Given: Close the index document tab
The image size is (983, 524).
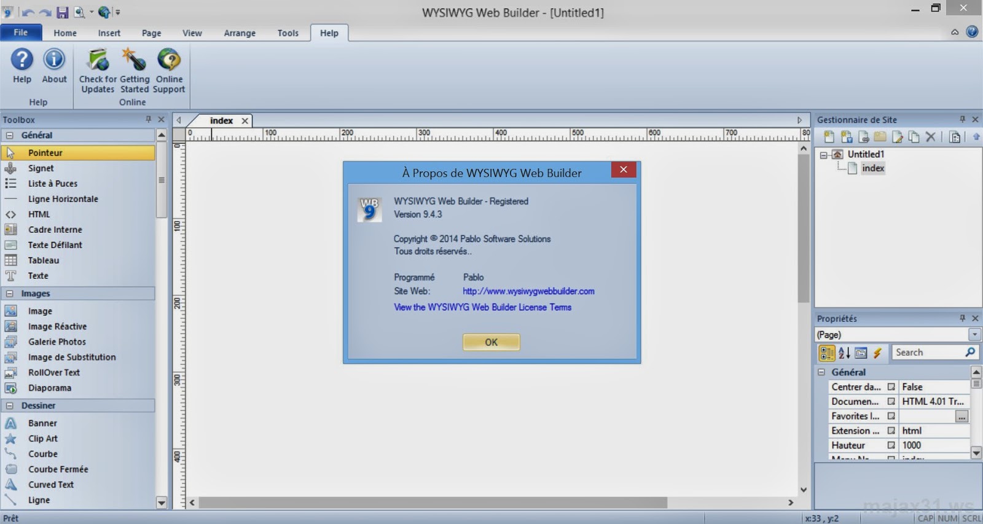Looking at the screenshot, I should [x=245, y=121].
